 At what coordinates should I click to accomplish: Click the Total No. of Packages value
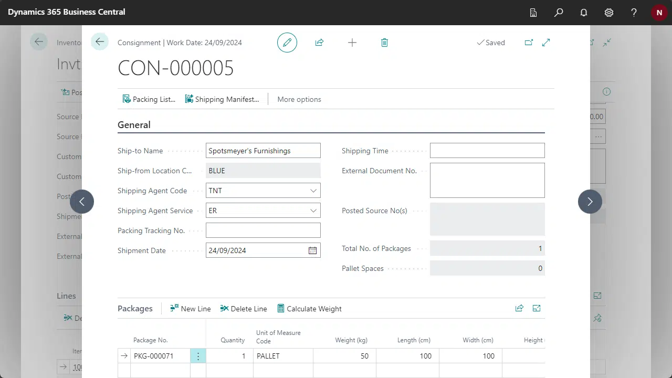point(487,248)
